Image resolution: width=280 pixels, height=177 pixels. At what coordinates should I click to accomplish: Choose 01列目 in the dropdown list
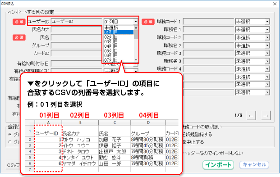point(119,32)
